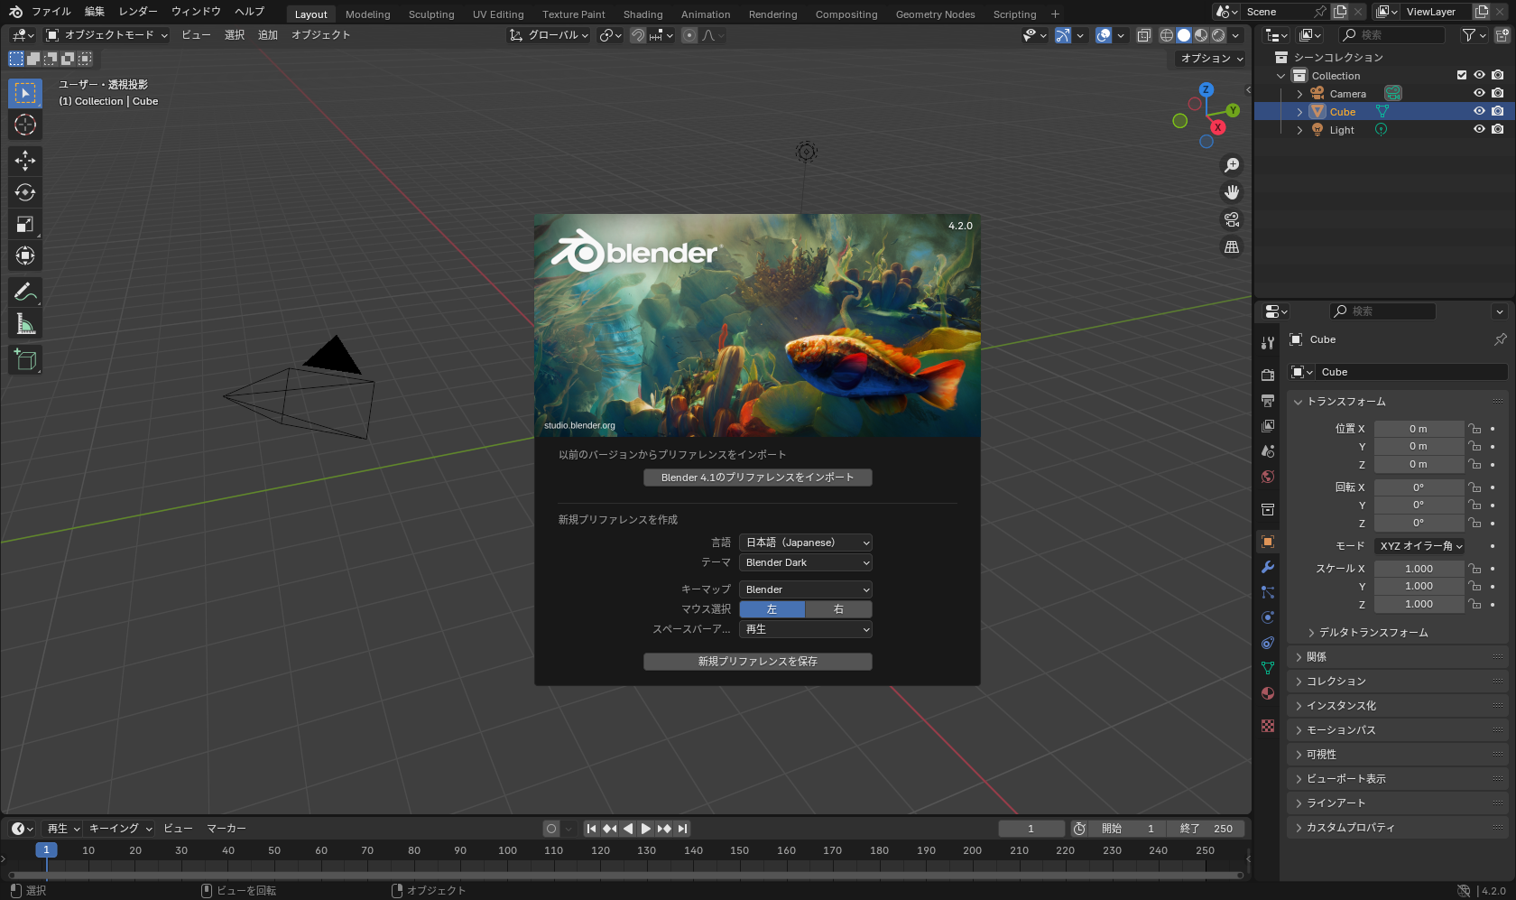This screenshot has width=1516, height=900.
Task: Open the 言語 (language) dropdown
Action: (805, 542)
